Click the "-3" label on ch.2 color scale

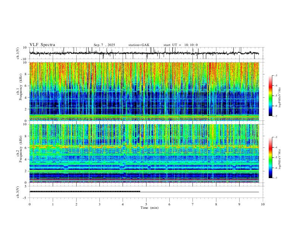(x=276, y=137)
